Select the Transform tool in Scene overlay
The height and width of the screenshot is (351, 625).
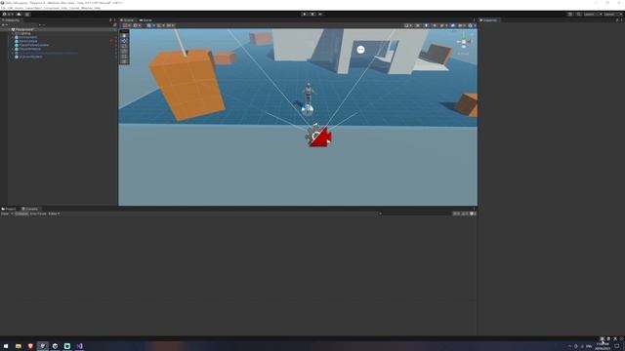124,61
